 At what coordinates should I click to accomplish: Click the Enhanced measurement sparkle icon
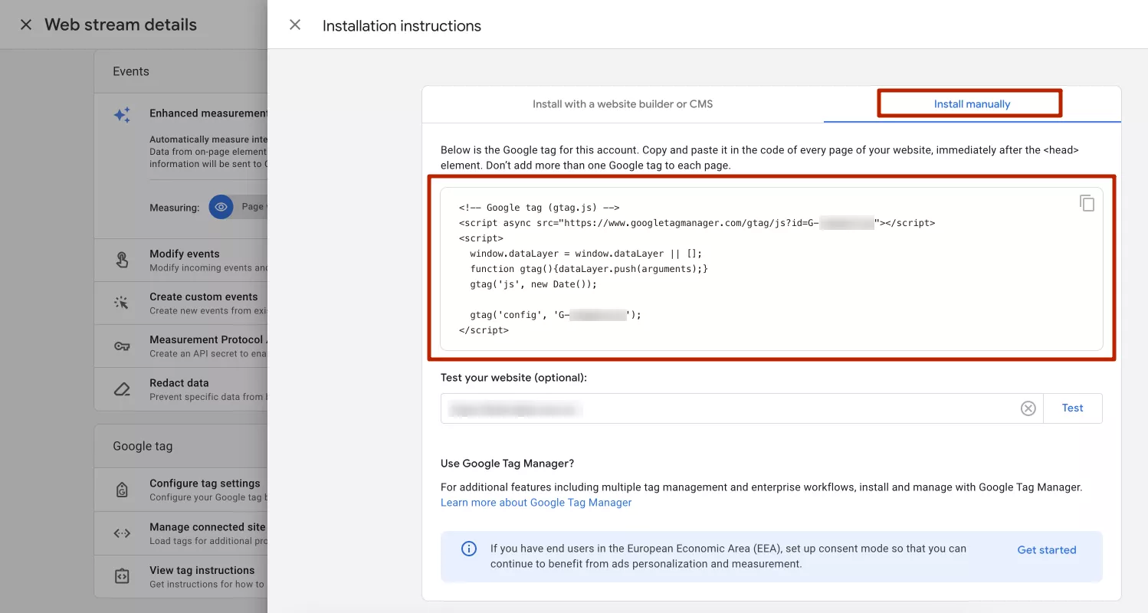[122, 115]
